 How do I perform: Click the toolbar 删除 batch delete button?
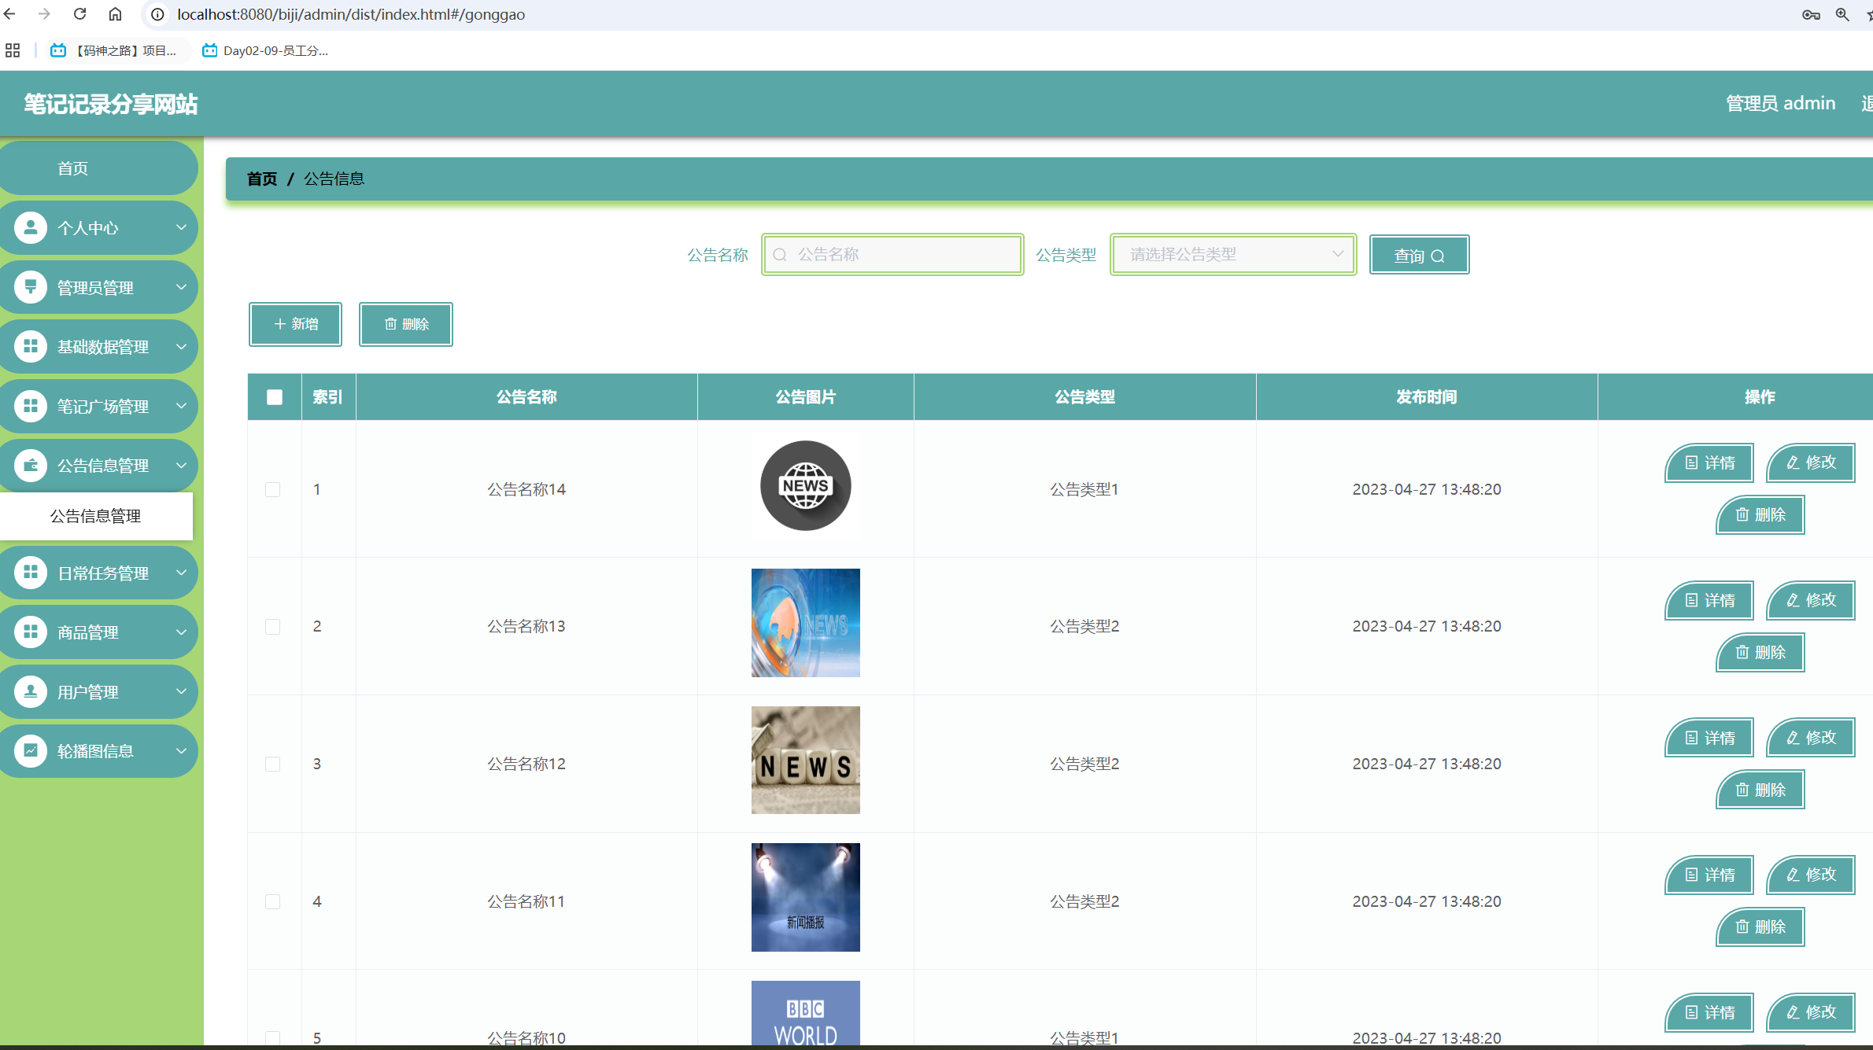(406, 324)
